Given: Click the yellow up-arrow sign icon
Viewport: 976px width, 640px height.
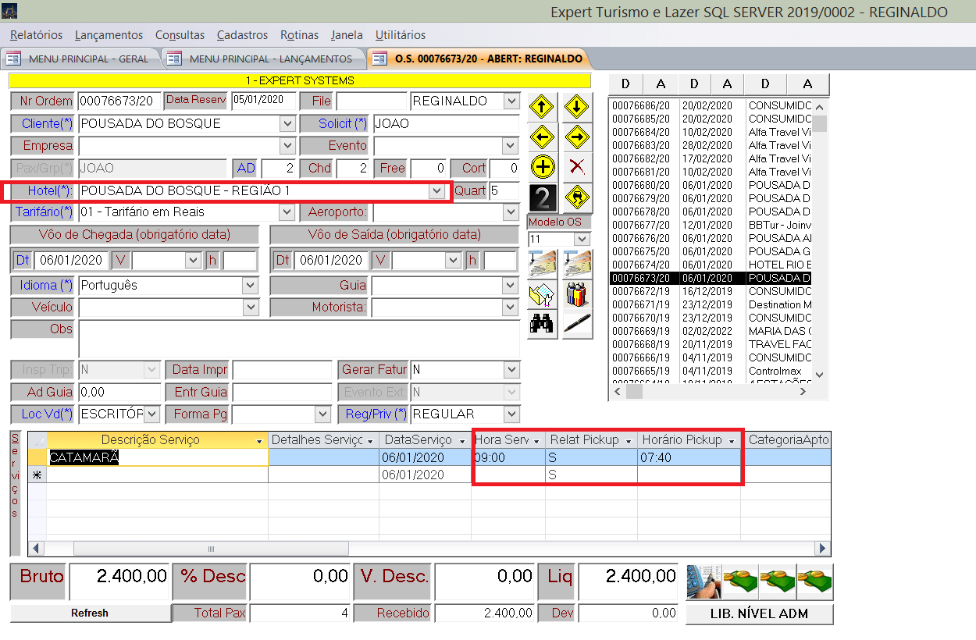Looking at the screenshot, I should 542,107.
